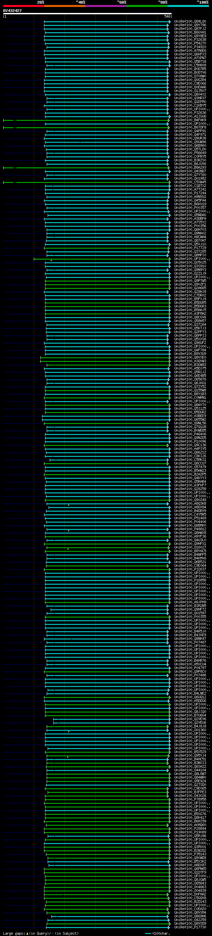The image size is (212, 936).
Task: Select hit label UniRef100_B4KMV6
Action: pos(190,558)
